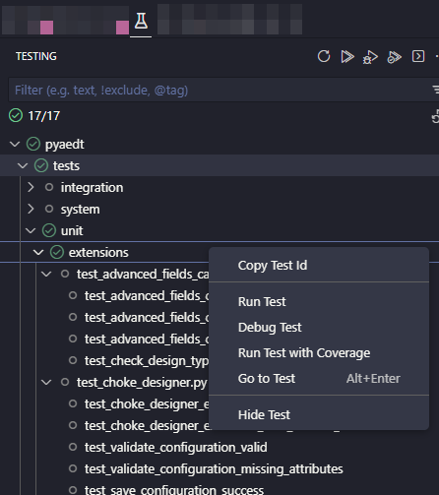Choose Go to Test menu entry
Viewport: 439px width, 495px height.
319,378
